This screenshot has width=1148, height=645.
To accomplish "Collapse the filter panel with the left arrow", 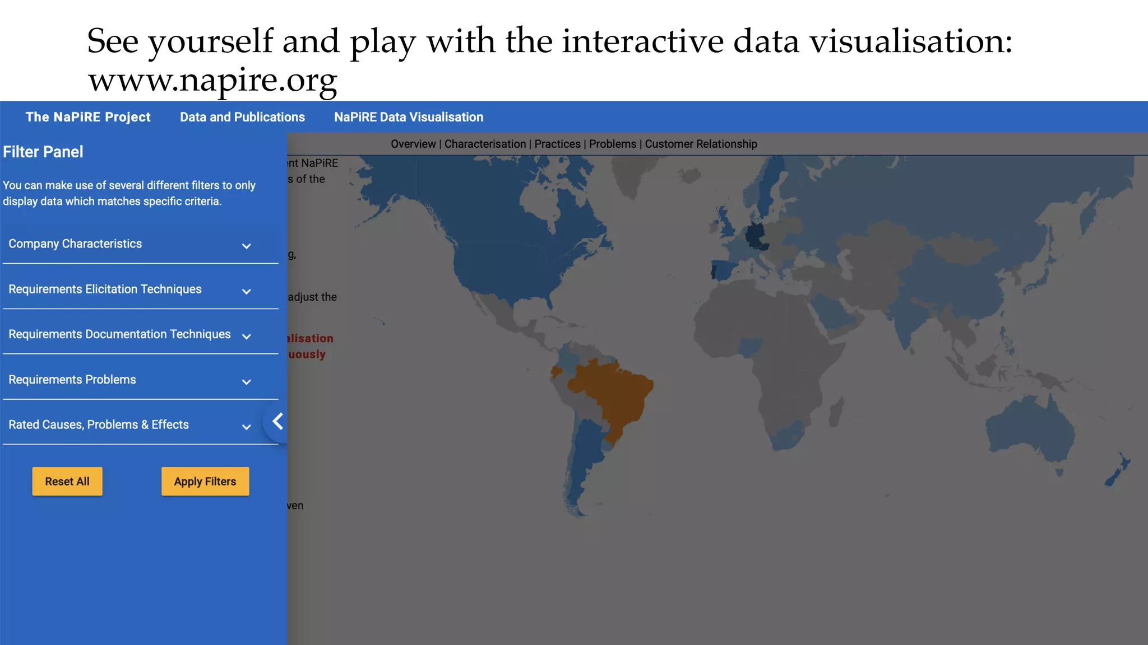I will click(x=277, y=421).
